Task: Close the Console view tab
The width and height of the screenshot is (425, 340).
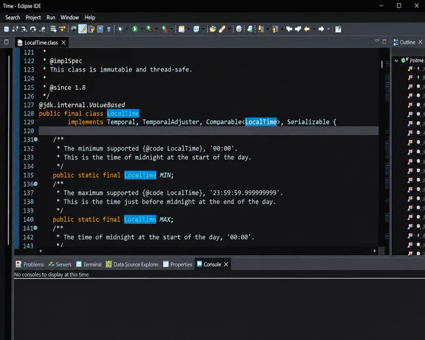Action: point(226,264)
